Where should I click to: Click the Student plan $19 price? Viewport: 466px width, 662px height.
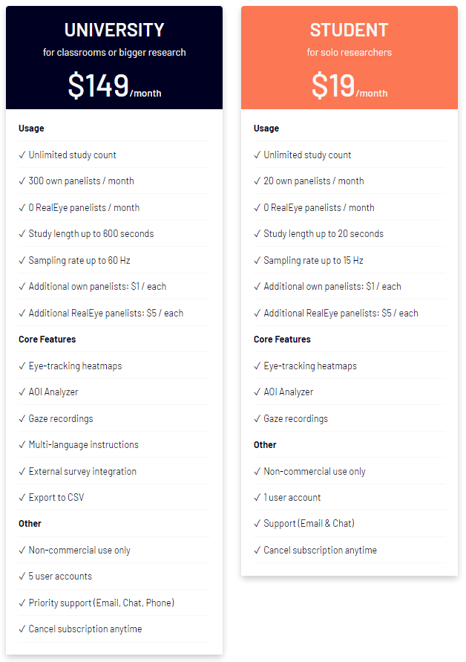pos(333,85)
